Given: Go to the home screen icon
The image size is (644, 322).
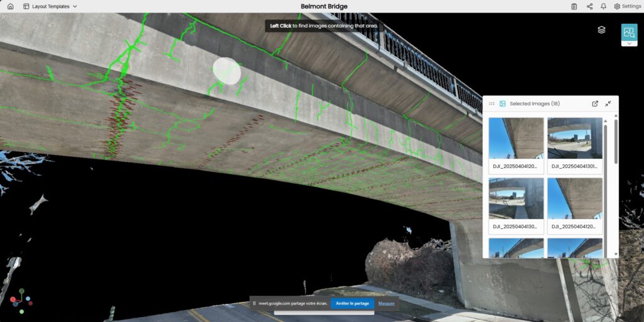Looking at the screenshot, I should point(10,6).
